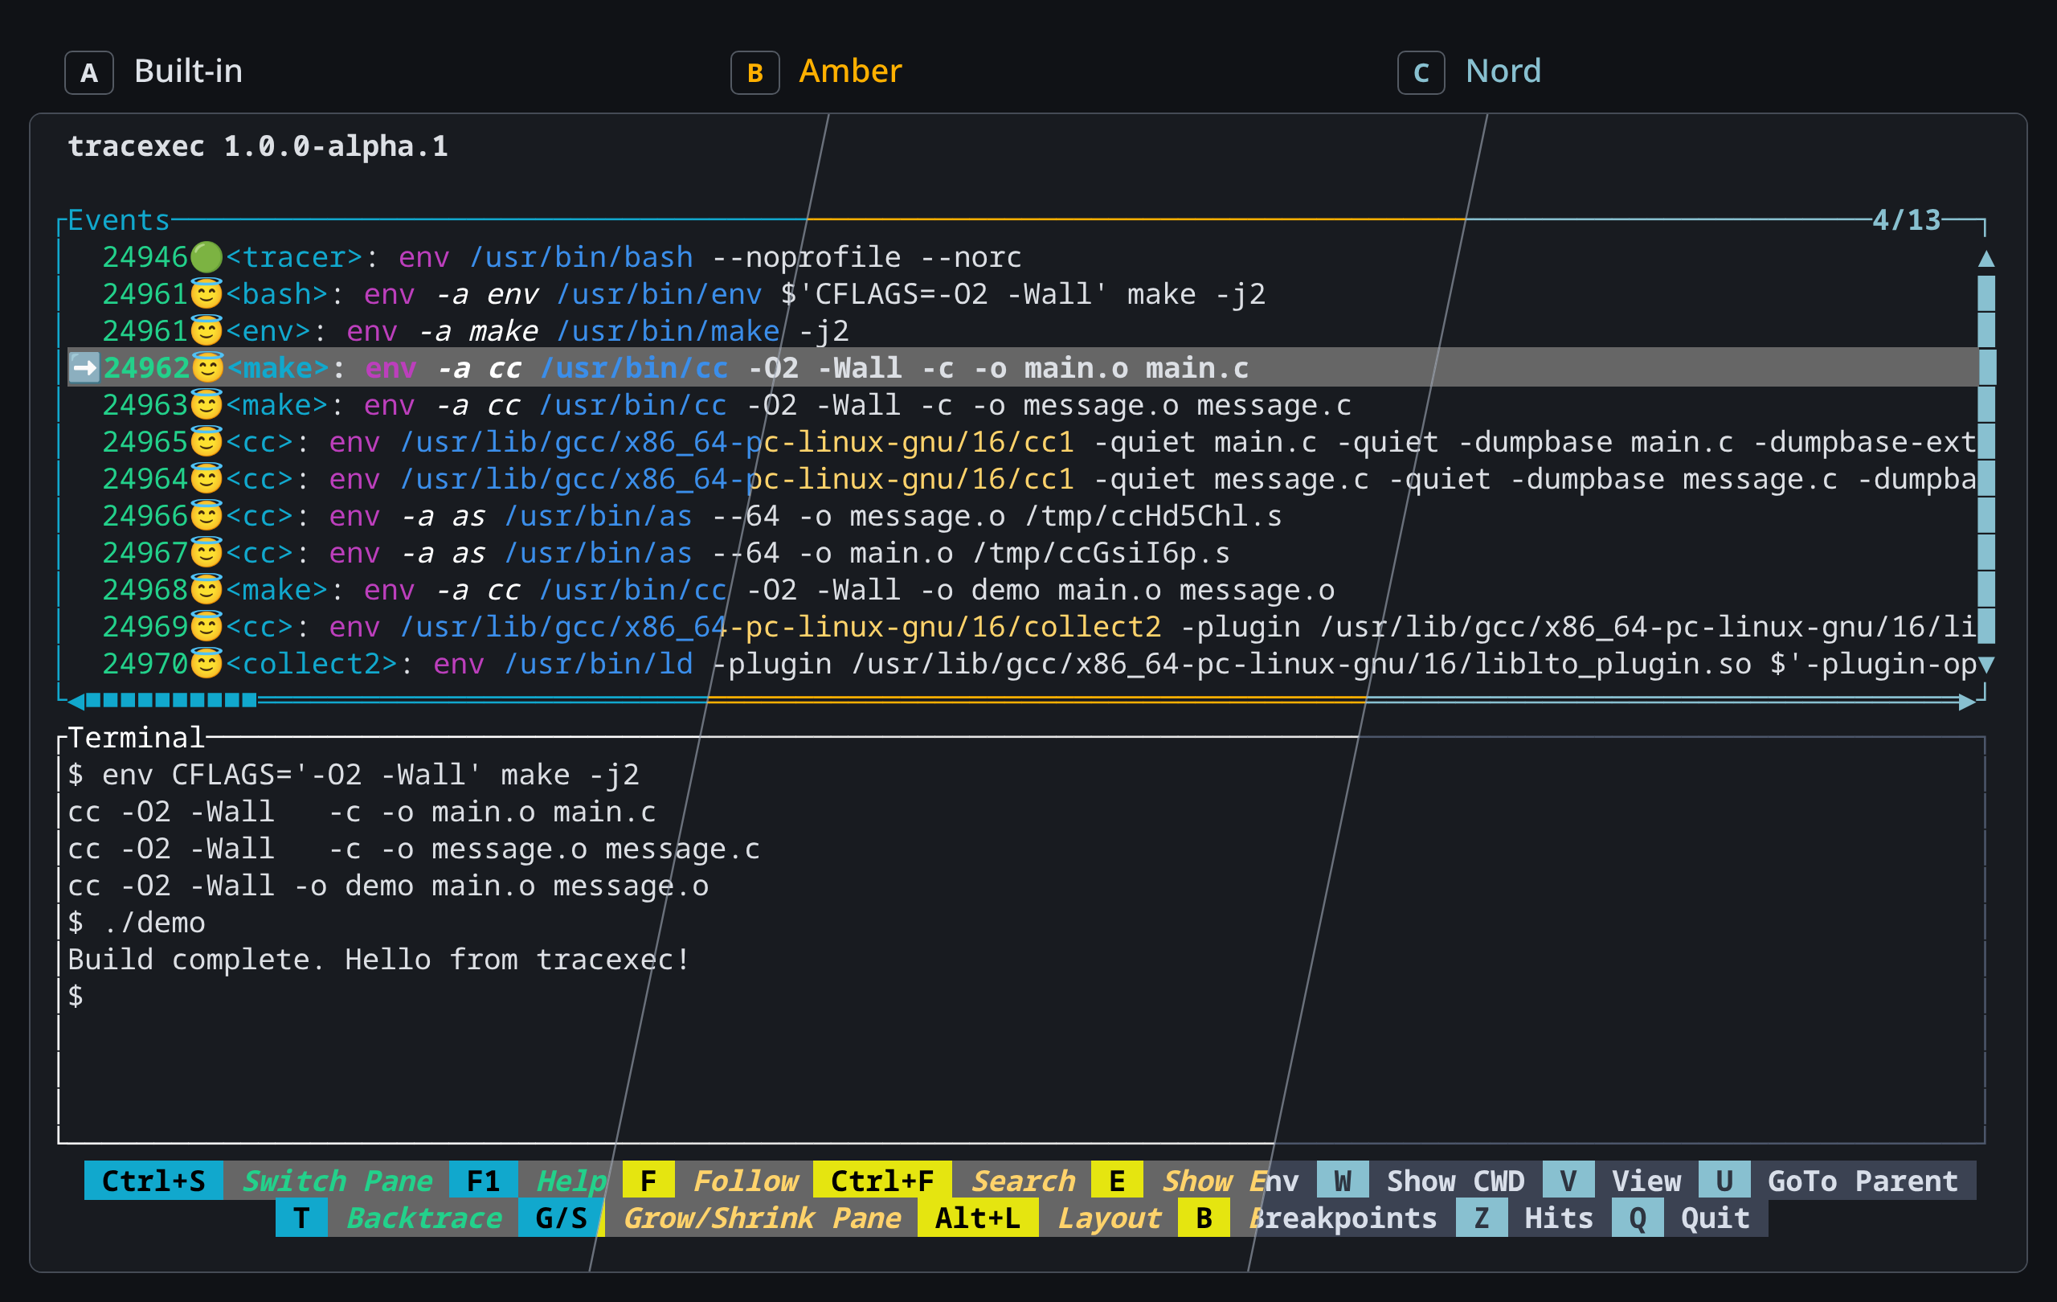
Task: Click the horizontal scrollbar left arrow
Action: pyautogui.click(x=76, y=702)
